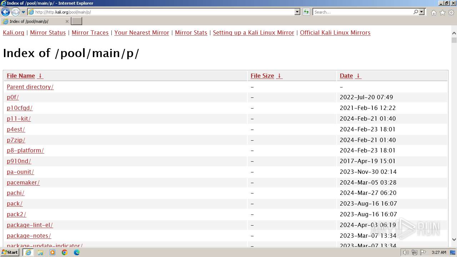The width and height of the screenshot is (457, 257).
Task: Open the recent pages dropdown arrow
Action: tap(24, 12)
